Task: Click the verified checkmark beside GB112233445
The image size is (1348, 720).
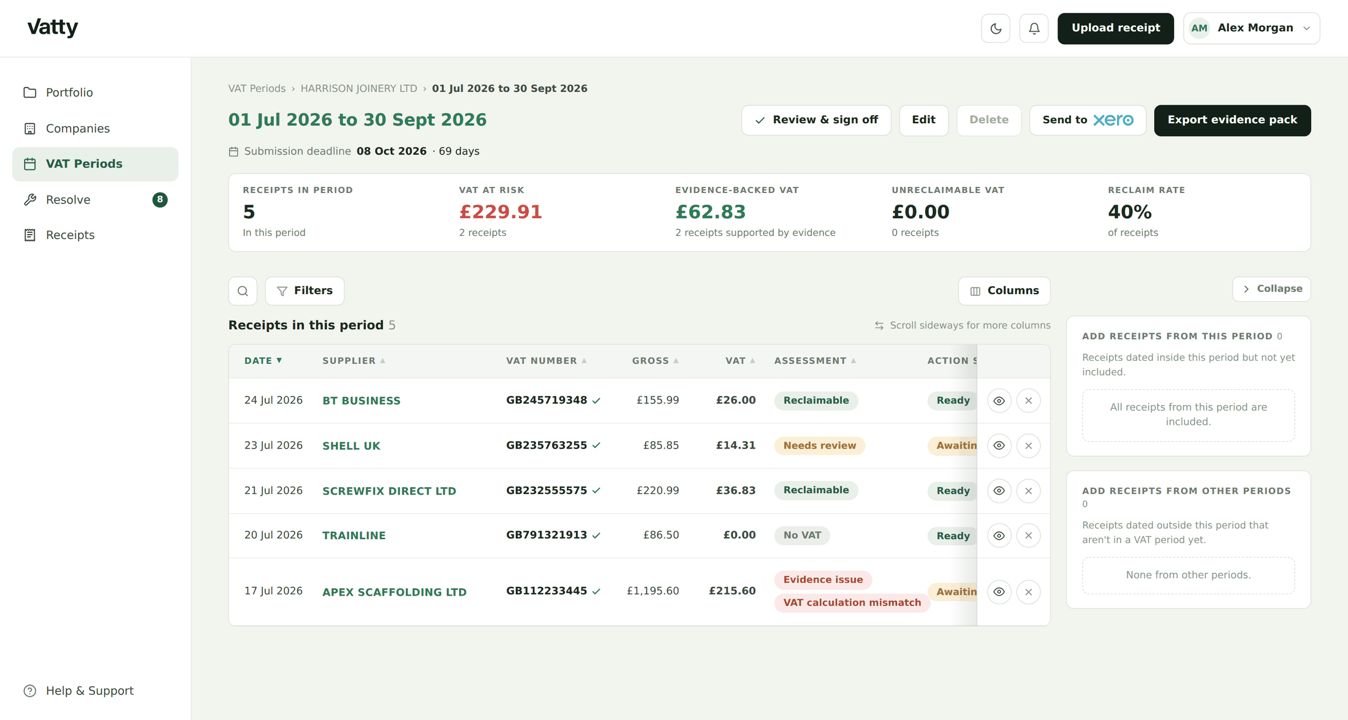Action: pyautogui.click(x=596, y=592)
